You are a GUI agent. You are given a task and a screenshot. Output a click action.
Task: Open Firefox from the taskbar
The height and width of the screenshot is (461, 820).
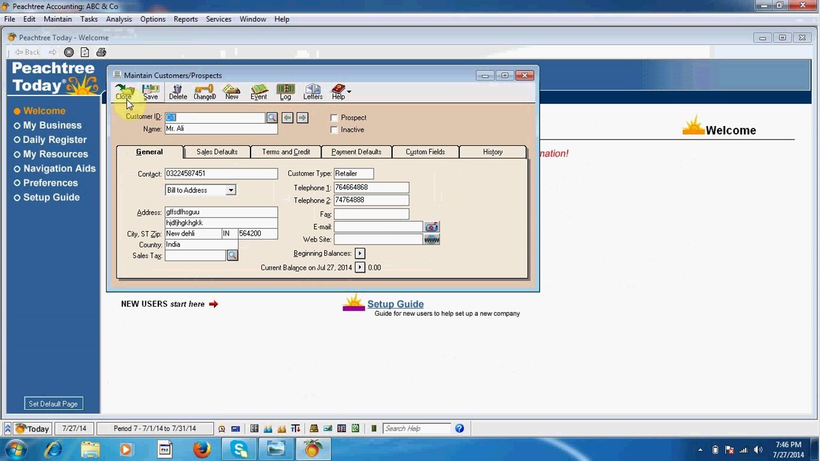(202, 449)
